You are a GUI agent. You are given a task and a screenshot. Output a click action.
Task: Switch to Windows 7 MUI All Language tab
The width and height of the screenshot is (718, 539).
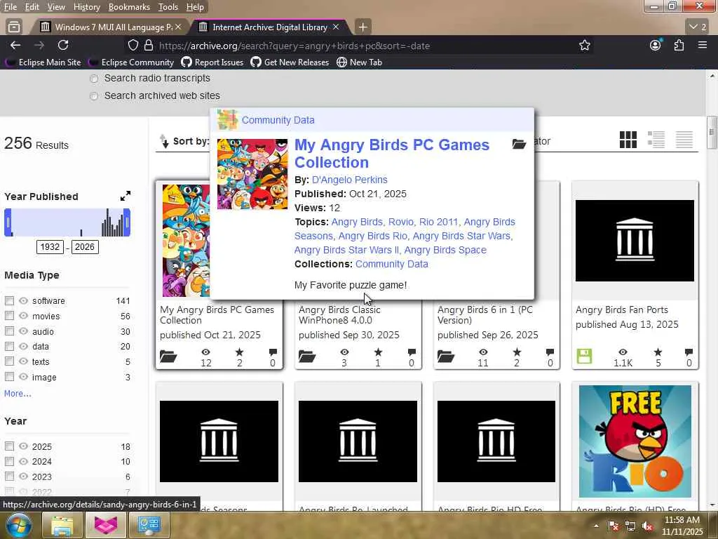[x=109, y=27]
